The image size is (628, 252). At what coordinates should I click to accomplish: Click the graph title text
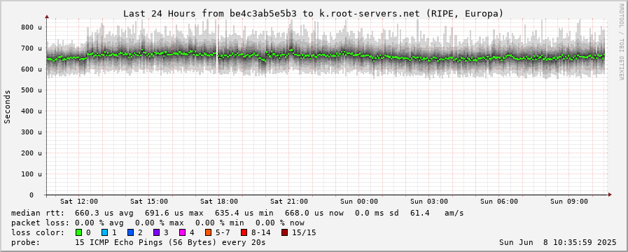[x=313, y=13]
